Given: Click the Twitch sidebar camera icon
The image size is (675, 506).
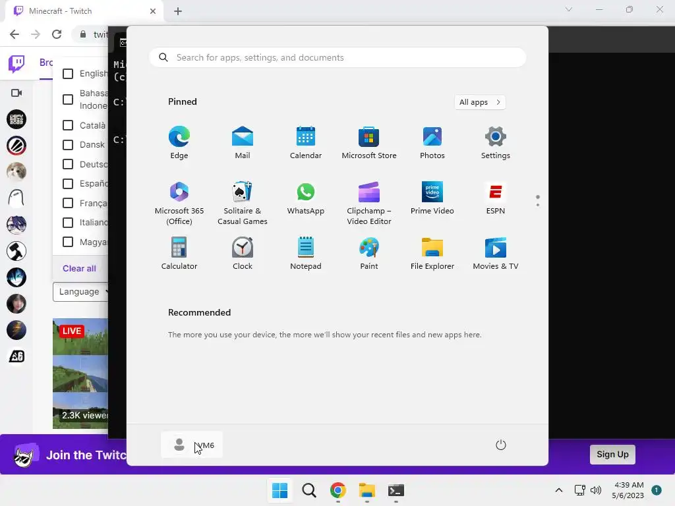Looking at the screenshot, I should pyautogui.click(x=16, y=93).
